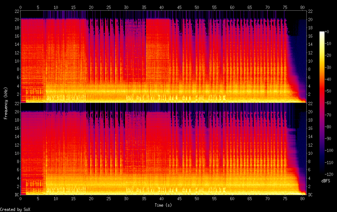The height and width of the screenshot is (212, 337).
Task: Click the upper channel spectrogram plot
Action: tap(164, 56)
